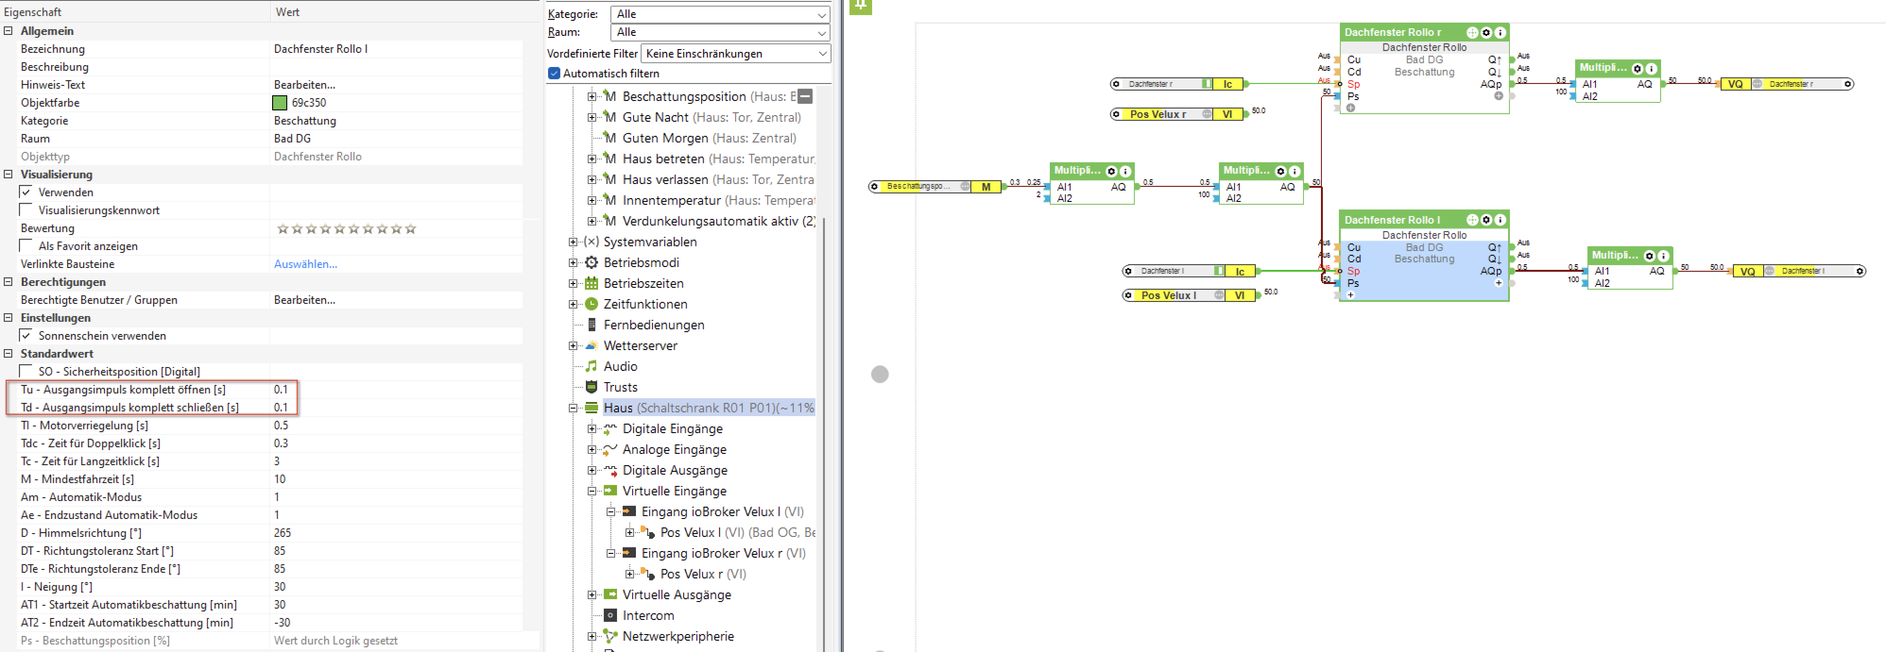Click move handle icon on Dachfenster Rollo l

[x=1472, y=219]
